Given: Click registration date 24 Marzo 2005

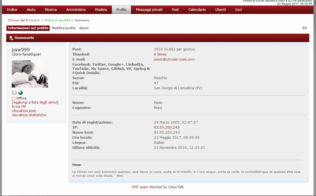Looking at the screenshot, I should click(x=176, y=122).
